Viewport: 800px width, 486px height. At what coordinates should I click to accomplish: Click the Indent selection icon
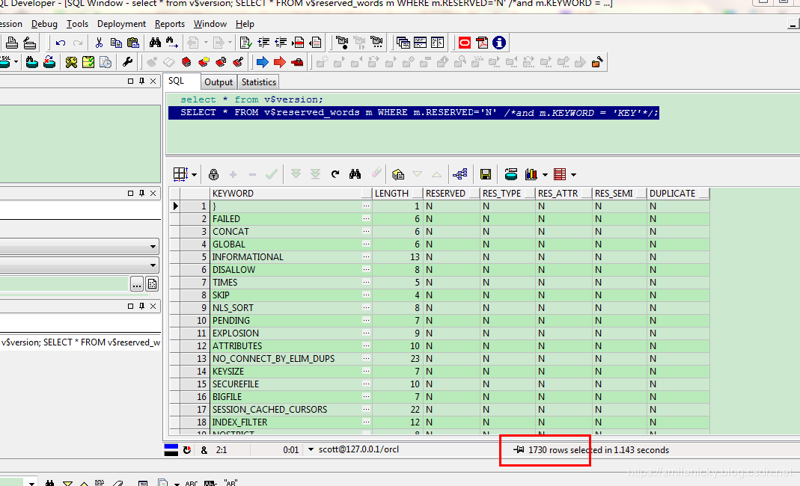point(263,43)
